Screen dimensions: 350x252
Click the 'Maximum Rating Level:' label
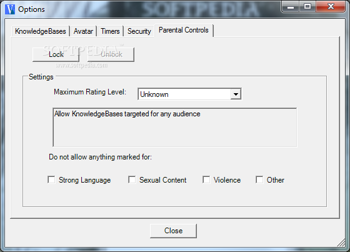90,92
